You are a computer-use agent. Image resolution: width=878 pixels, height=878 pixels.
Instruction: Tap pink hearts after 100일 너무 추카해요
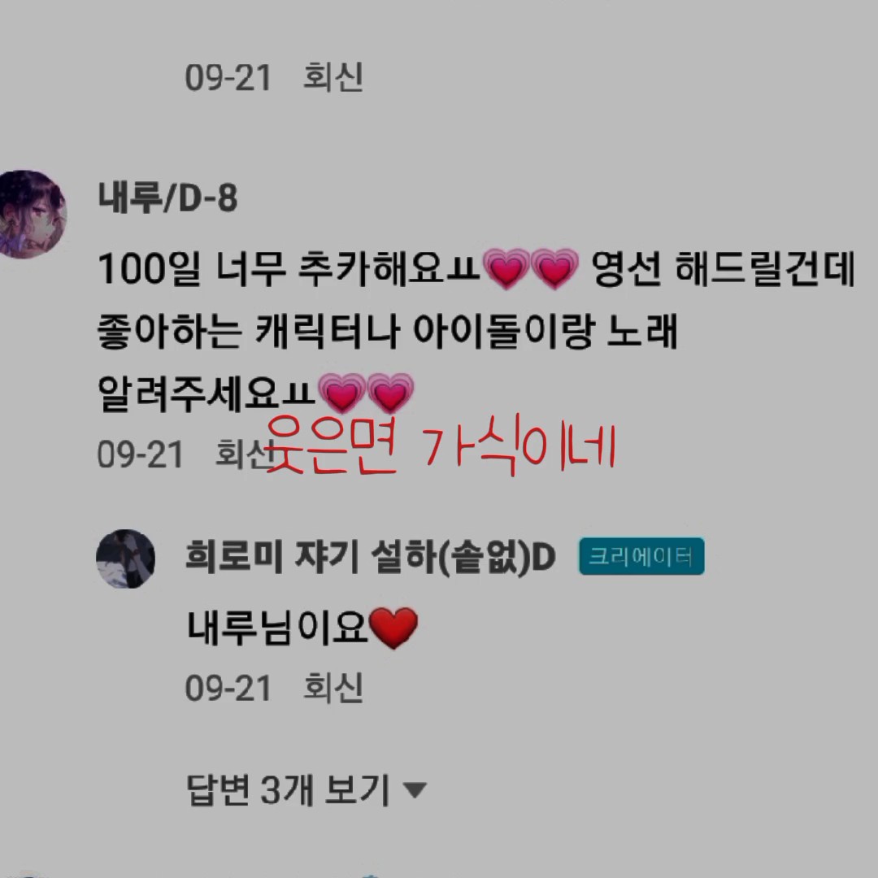point(531,269)
